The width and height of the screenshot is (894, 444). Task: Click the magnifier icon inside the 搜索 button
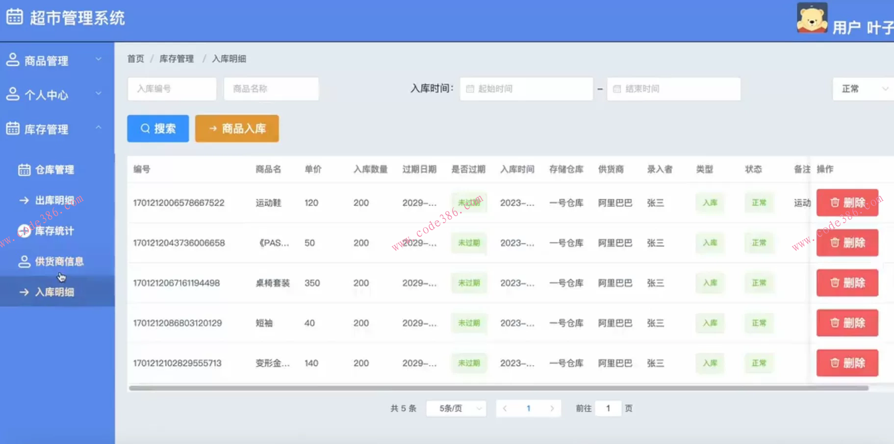(x=145, y=129)
